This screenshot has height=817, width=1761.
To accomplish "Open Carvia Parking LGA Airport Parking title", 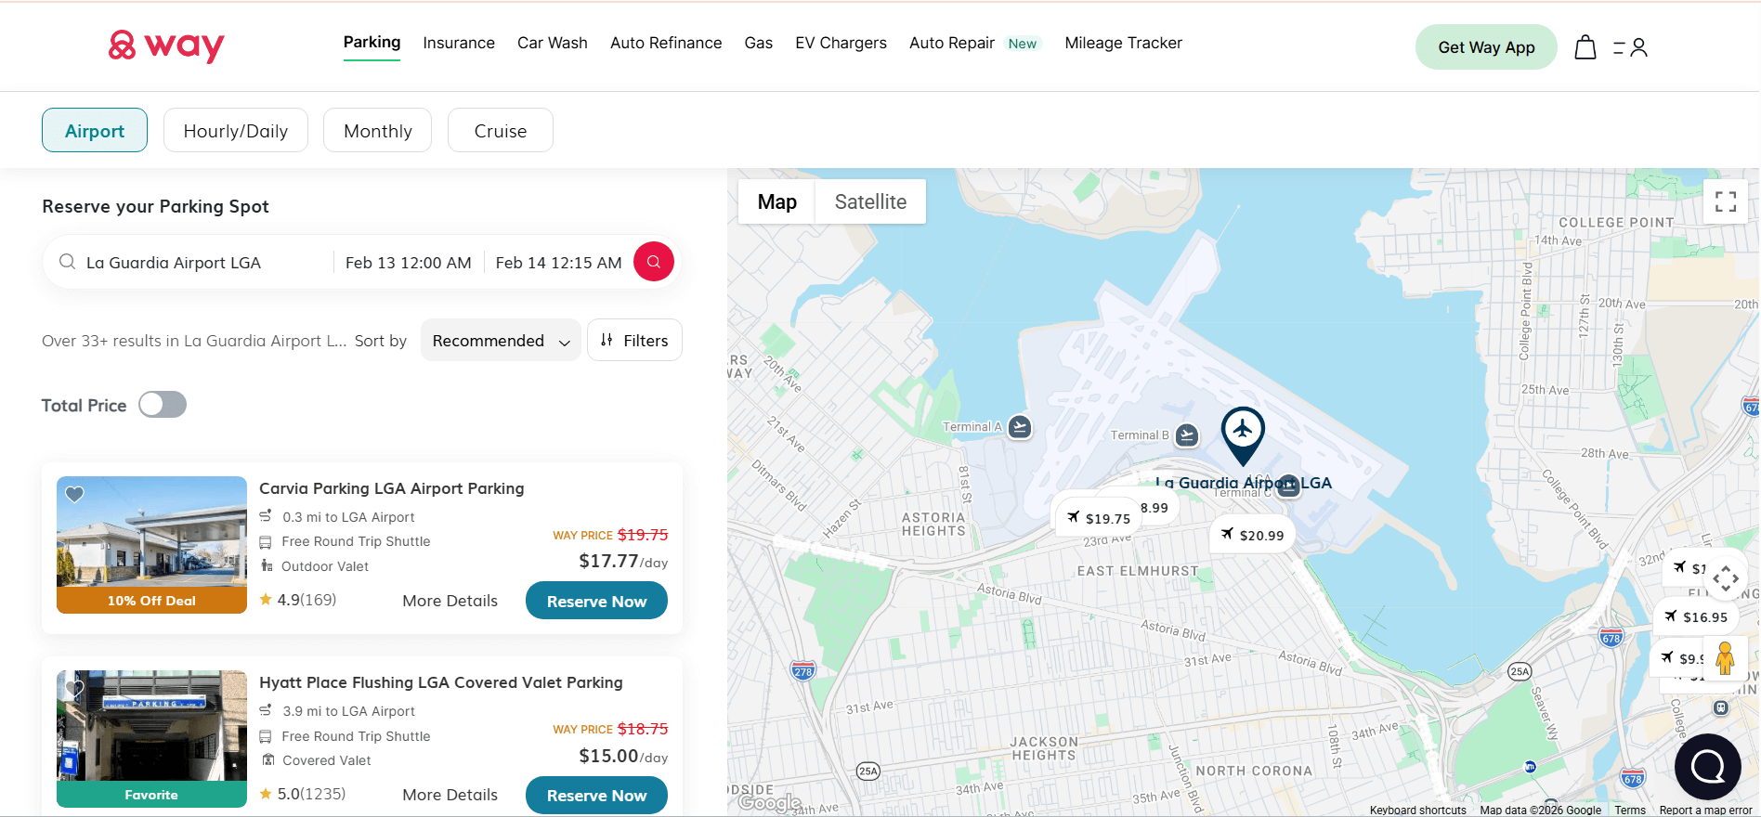I will coord(391,488).
